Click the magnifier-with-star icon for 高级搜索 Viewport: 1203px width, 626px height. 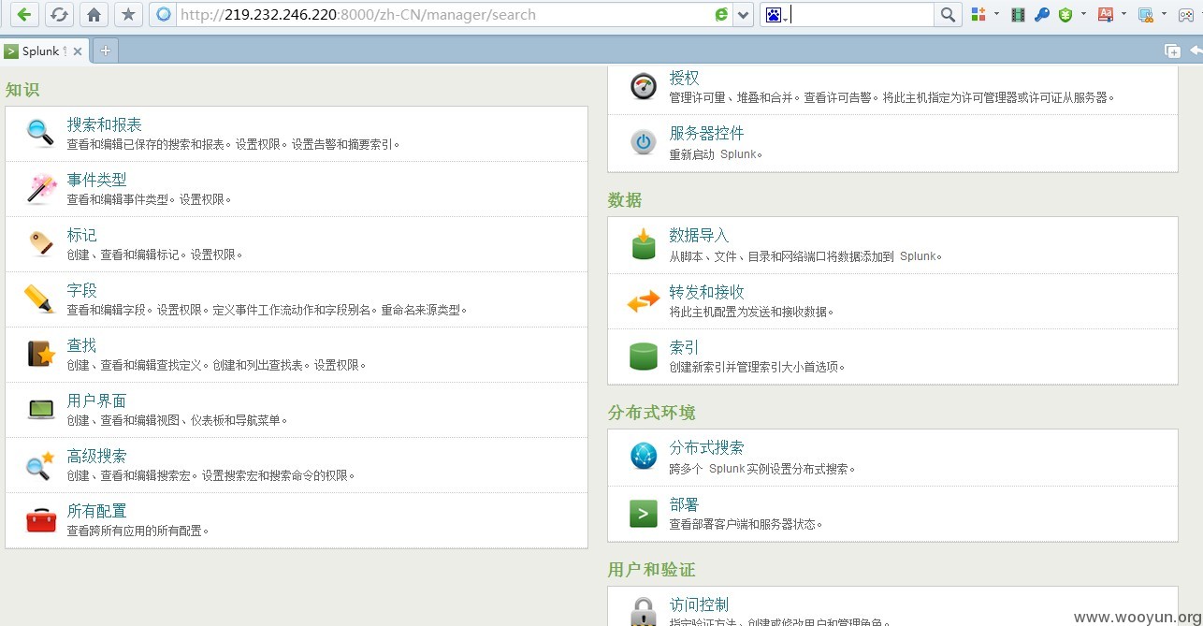(x=40, y=464)
